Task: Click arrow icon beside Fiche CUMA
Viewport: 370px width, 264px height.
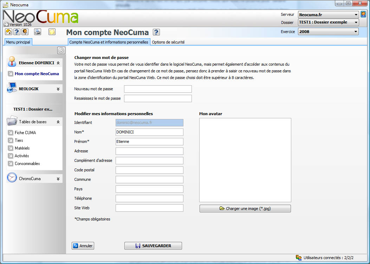Action: [x=11, y=132]
